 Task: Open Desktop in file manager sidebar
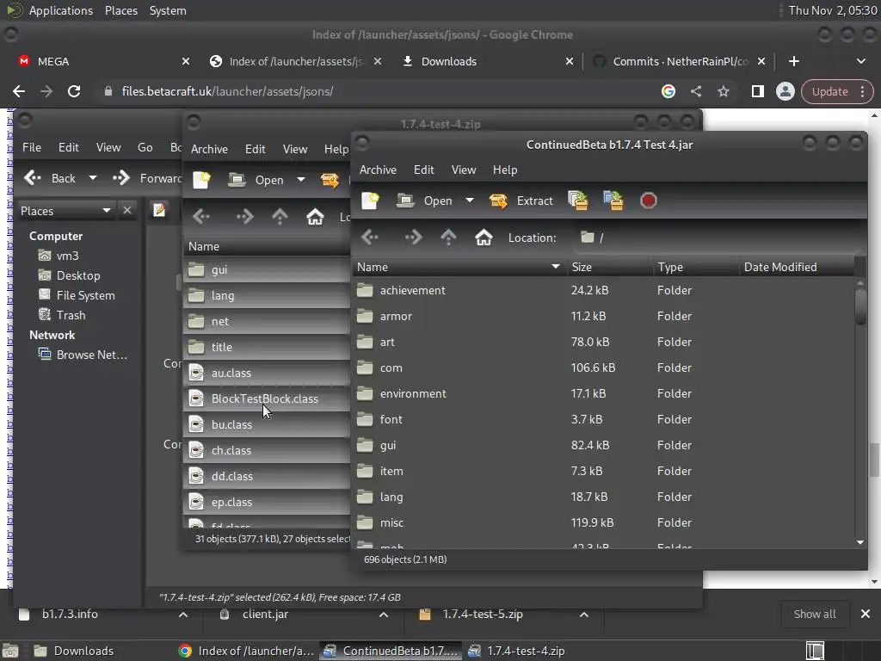point(78,276)
